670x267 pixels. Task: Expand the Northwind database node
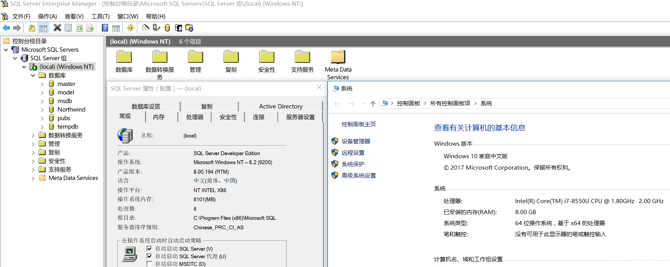(x=42, y=110)
